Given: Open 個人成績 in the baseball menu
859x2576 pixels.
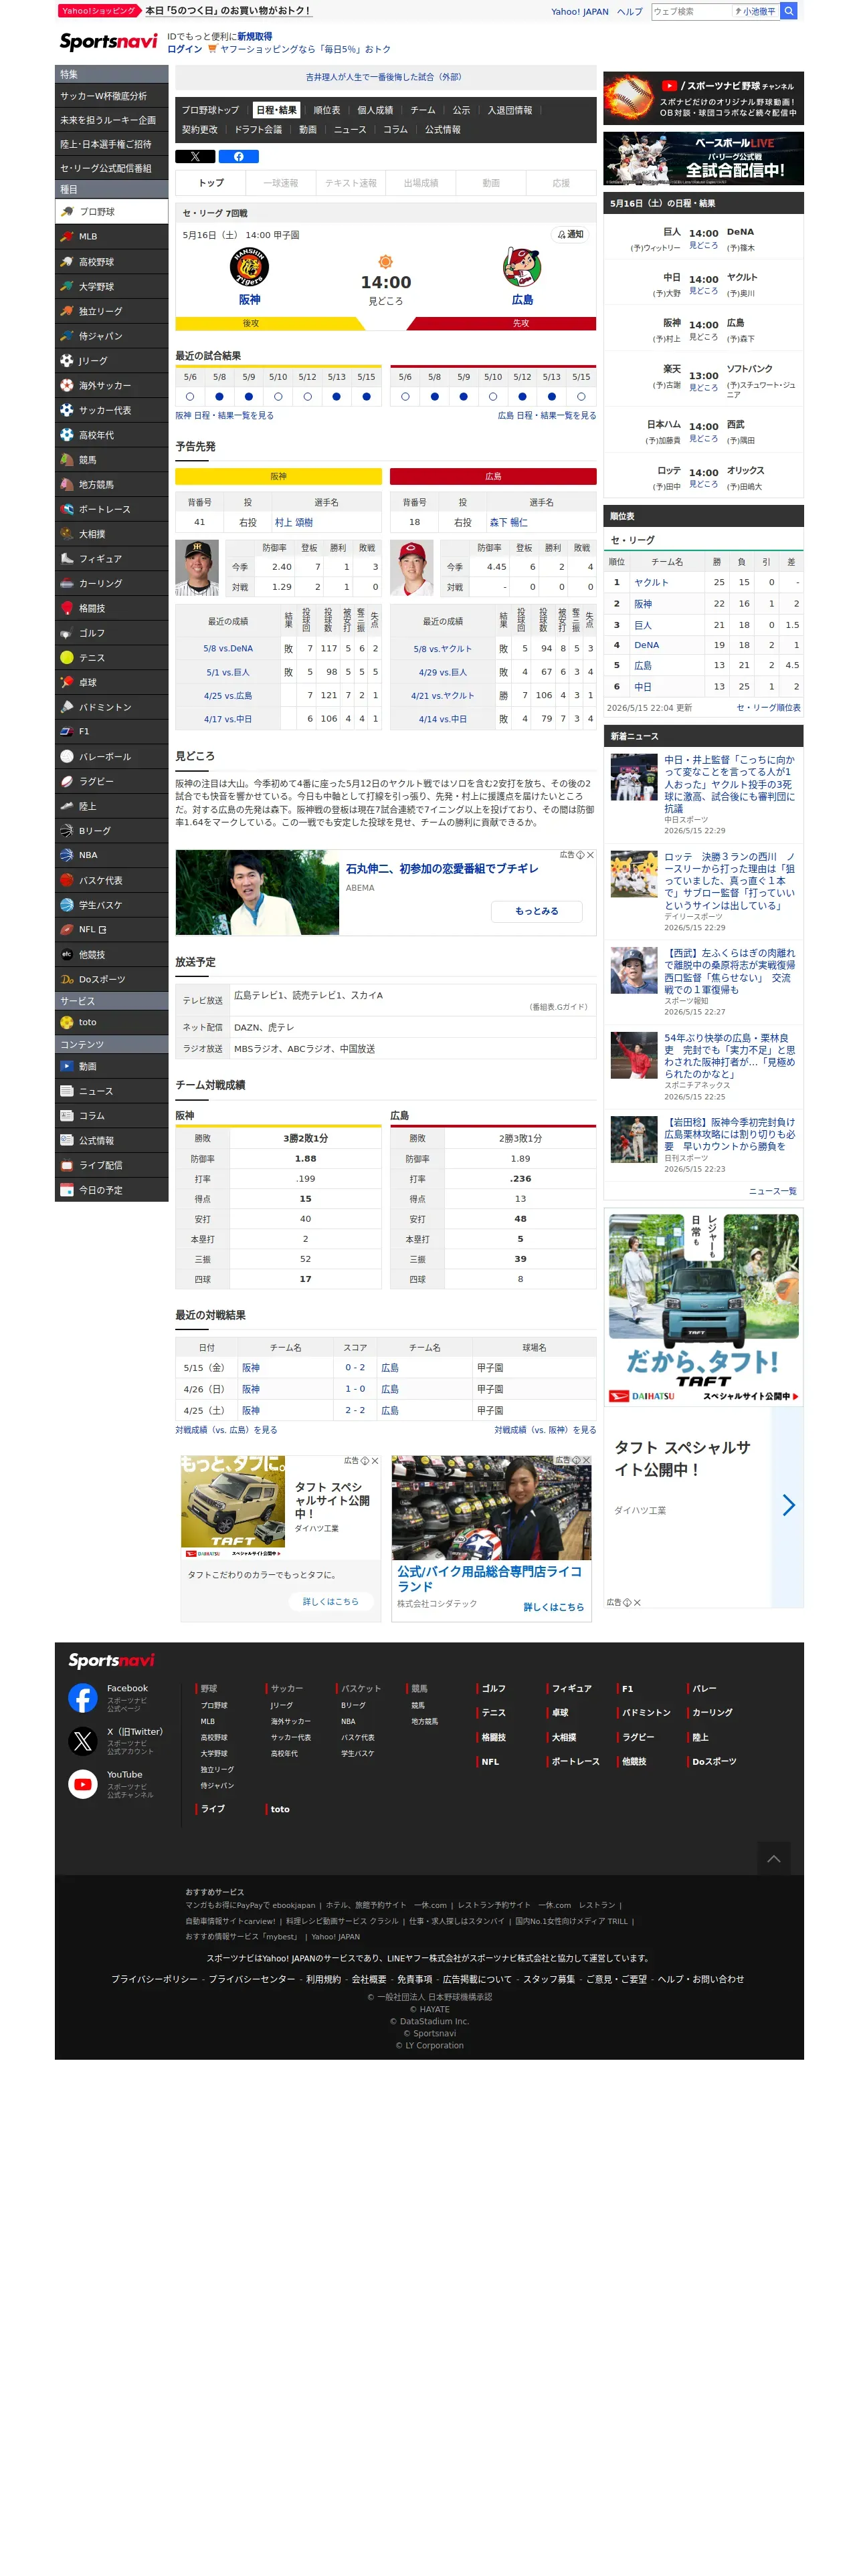Looking at the screenshot, I should point(375,110).
